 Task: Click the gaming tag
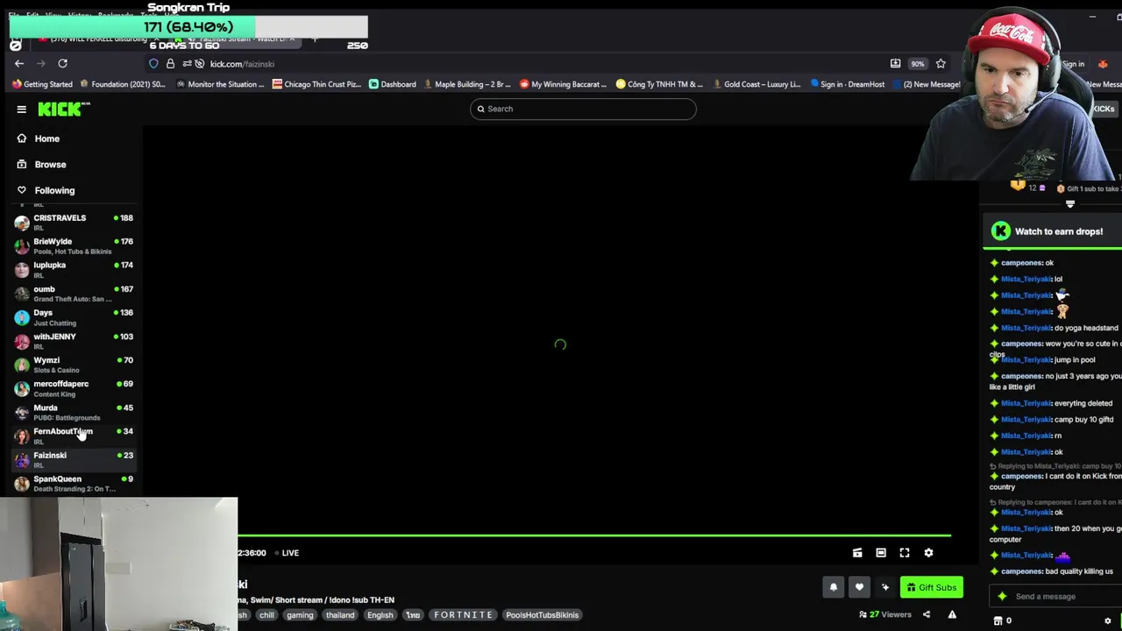(300, 615)
